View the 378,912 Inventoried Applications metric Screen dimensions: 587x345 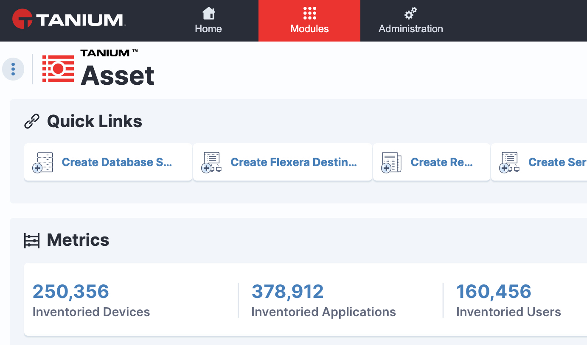pyautogui.click(x=323, y=300)
